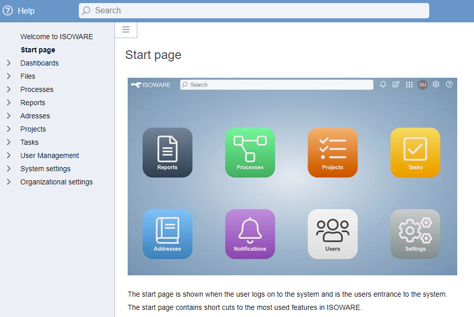Expand the User Management tree node
This screenshot has width=474, height=317.
tap(9, 155)
